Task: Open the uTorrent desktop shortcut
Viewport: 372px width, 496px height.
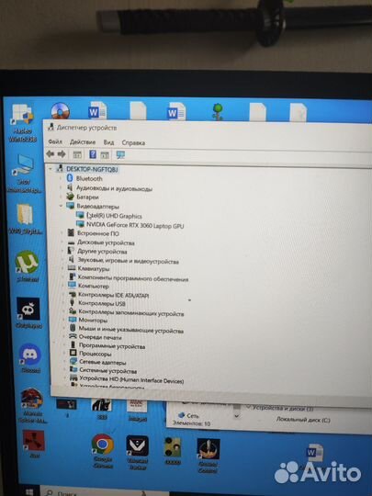Action: pos(27,266)
